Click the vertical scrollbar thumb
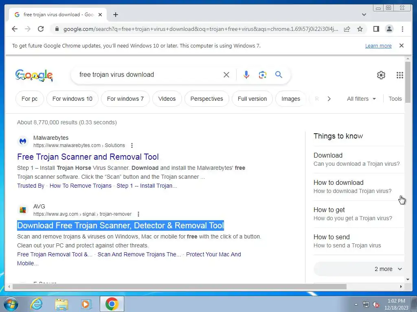Screen dimensions: 417x312 tap(408, 81)
